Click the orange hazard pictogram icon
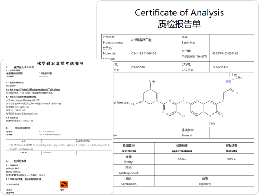The height and width of the screenshot is (195, 259). (64, 184)
